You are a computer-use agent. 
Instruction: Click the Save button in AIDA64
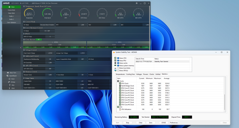(151, 123)
